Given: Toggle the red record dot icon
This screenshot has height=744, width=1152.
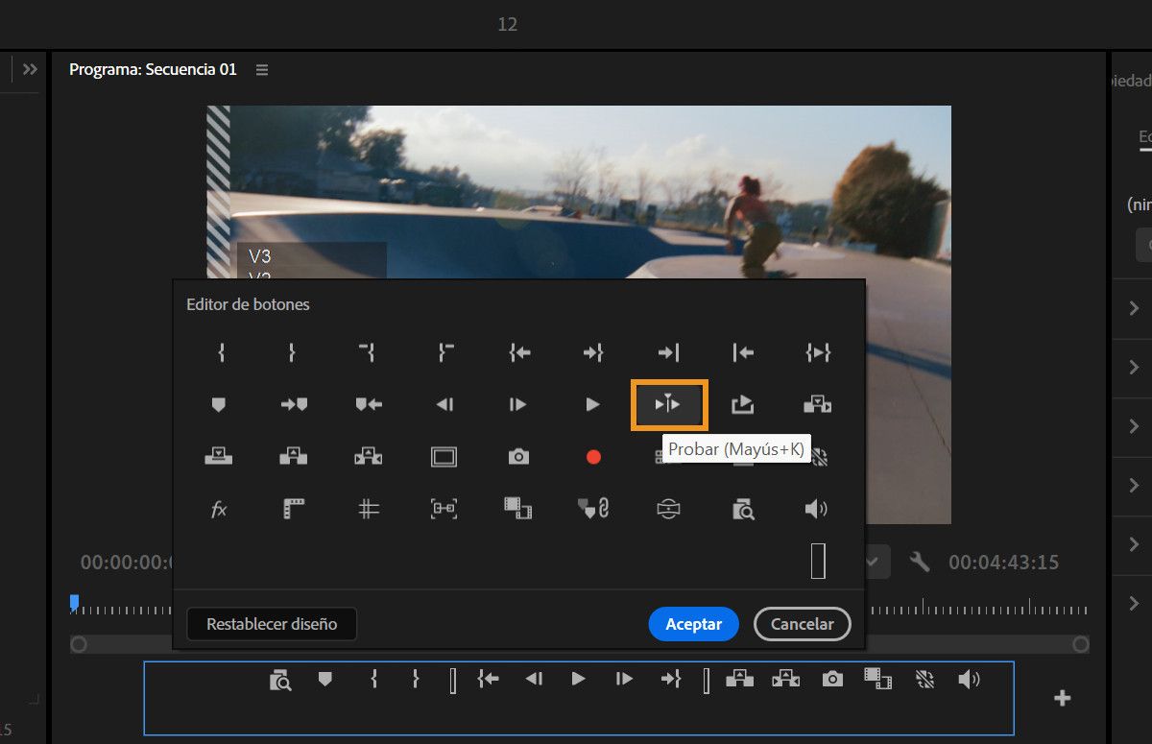Looking at the screenshot, I should tap(593, 457).
